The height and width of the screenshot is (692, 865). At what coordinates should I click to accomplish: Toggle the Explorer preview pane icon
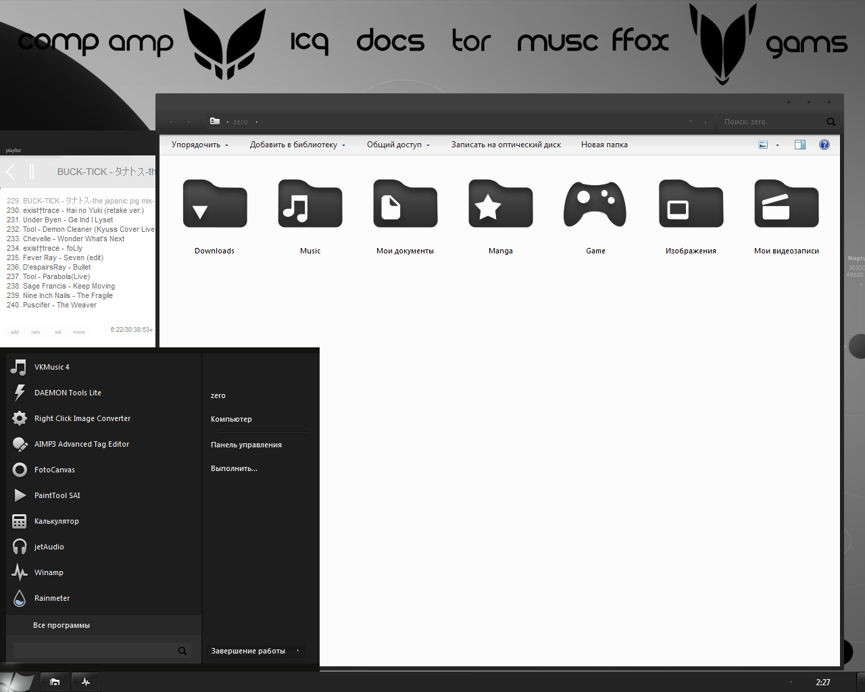point(800,145)
